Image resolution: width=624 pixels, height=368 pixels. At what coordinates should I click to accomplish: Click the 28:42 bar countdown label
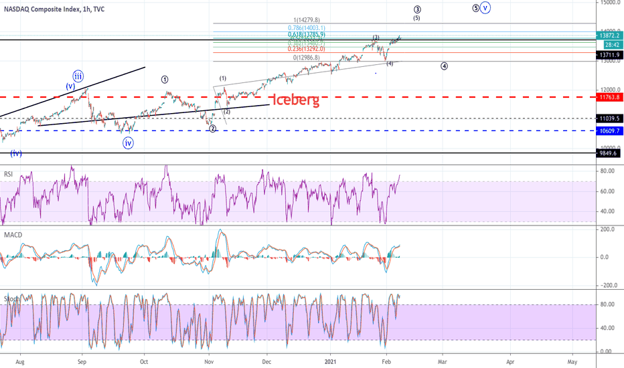tap(611, 45)
